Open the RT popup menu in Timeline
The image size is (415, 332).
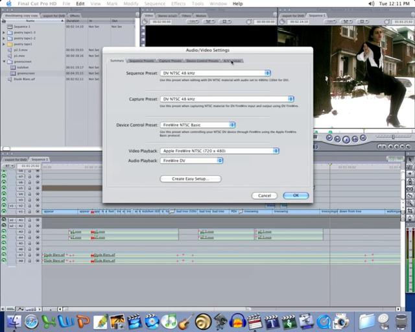[8, 166]
